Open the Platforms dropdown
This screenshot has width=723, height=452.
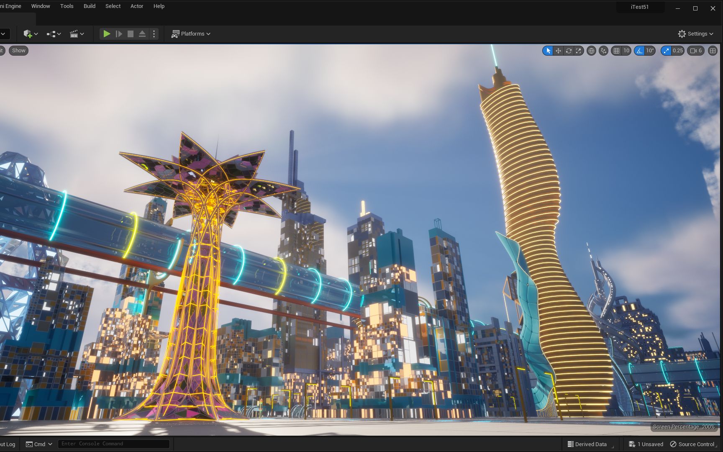[x=191, y=34]
